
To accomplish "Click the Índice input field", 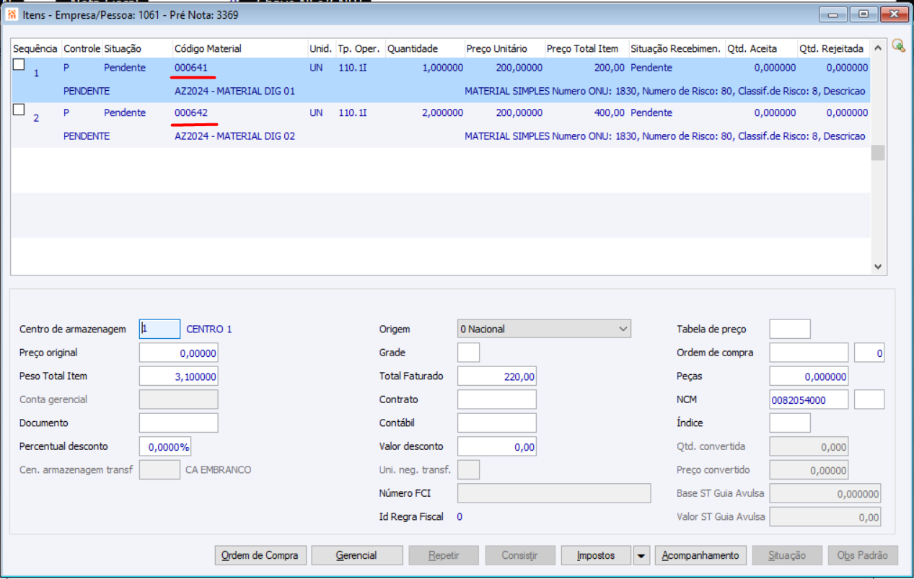I will click(790, 423).
